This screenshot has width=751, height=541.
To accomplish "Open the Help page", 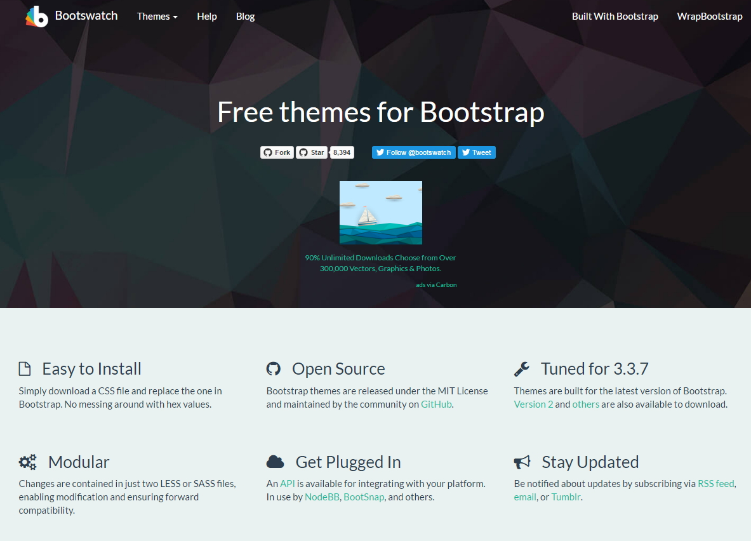I will [207, 17].
